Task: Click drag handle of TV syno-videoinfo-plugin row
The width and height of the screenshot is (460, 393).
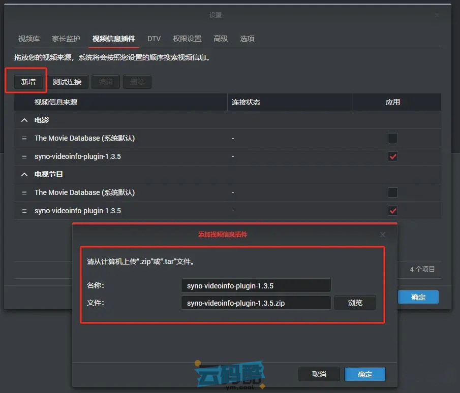Action: click(x=24, y=211)
